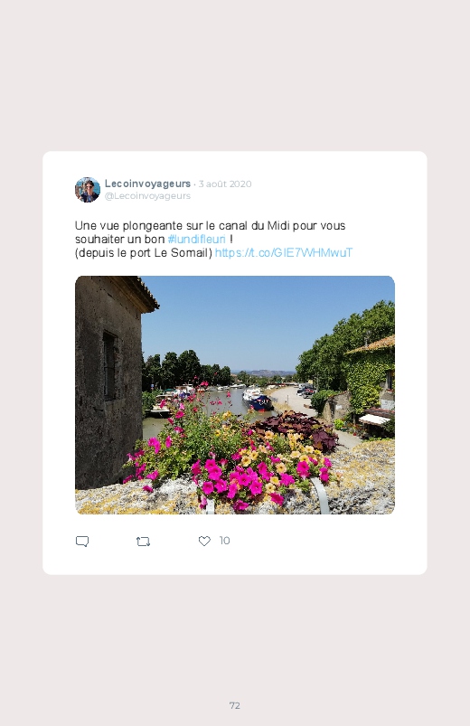Image resolution: width=470 pixels, height=726 pixels.
Task: Click the reply speech bubble icon
Action: click(x=82, y=542)
